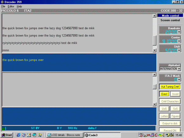
Task: Click the Decoder 359 gear title icon
Action: tap(2, 2)
